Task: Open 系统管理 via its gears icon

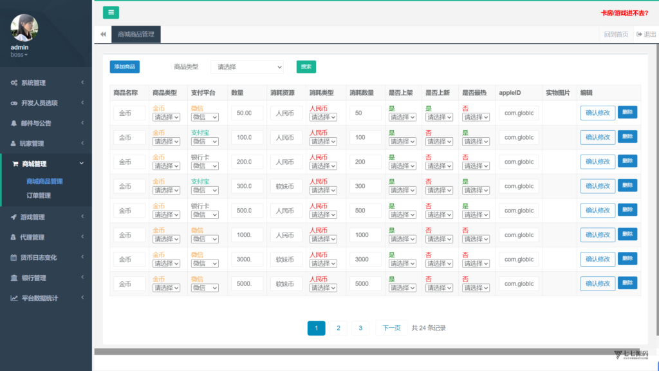Action: (14, 83)
